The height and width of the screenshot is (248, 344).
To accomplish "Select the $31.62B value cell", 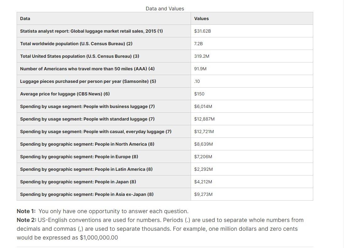I will pyautogui.click(x=203, y=31).
